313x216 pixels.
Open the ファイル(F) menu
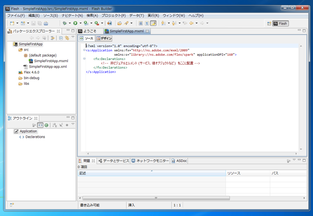click(16, 15)
